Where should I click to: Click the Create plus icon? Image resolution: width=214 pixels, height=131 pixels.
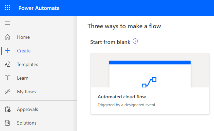[7, 51]
